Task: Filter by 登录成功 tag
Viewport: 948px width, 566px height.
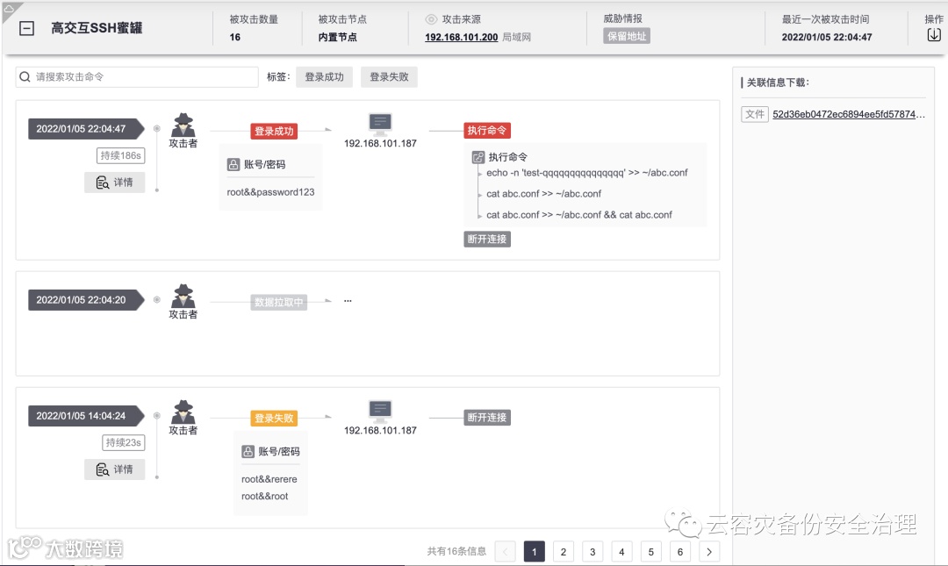Action: [x=324, y=77]
